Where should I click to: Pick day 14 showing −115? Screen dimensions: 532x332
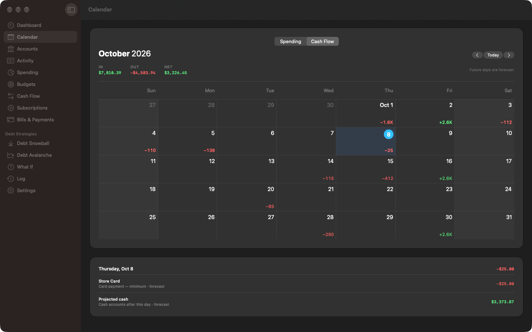306,169
